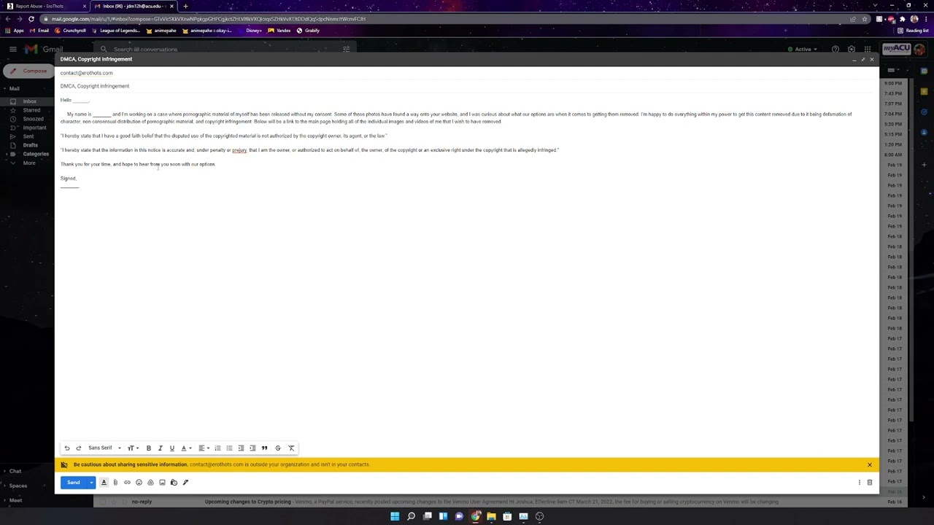
Task: Open the Active status dropdown
Action: click(803, 49)
